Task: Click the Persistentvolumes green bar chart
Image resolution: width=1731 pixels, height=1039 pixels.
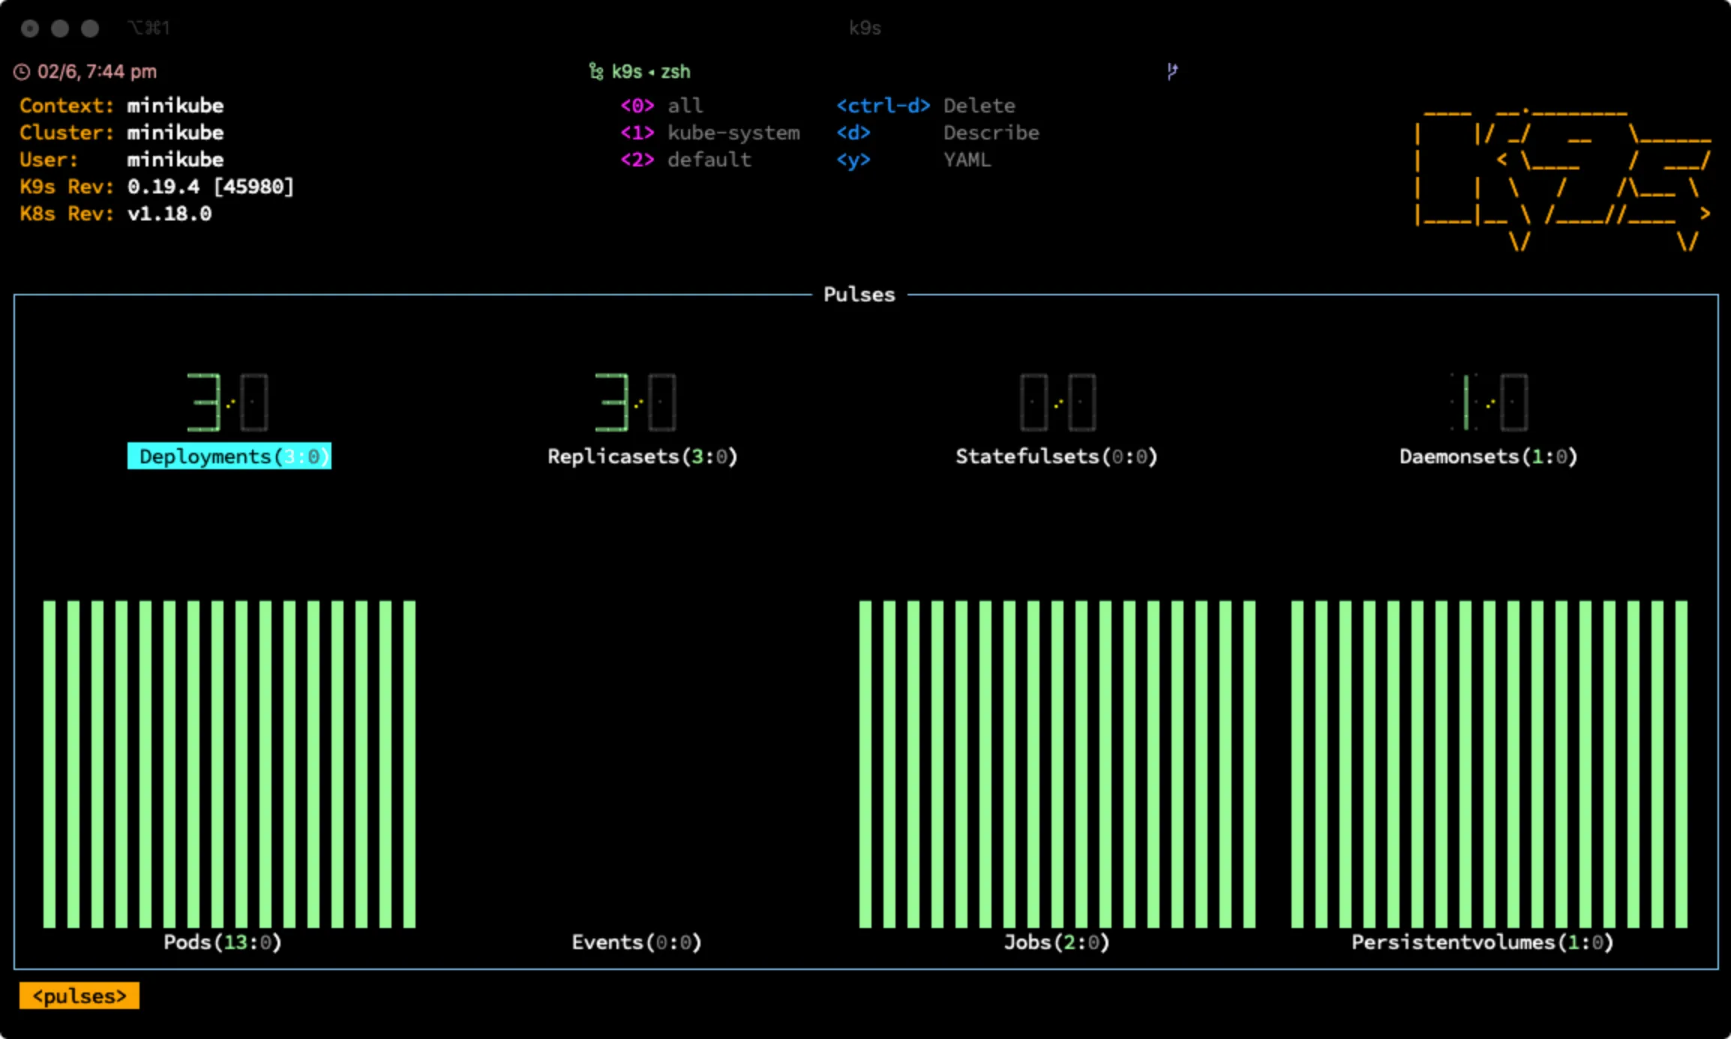Action: 1489,764
